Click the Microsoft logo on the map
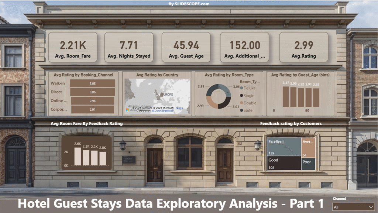This screenshot has height=213, width=378. (x=128, y=110)
